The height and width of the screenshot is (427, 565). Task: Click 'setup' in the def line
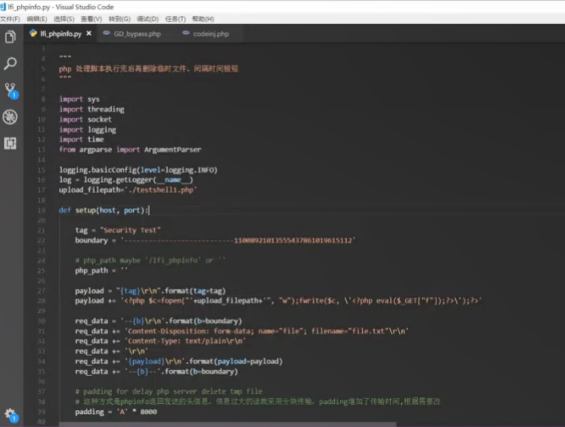tap(85, 210)
